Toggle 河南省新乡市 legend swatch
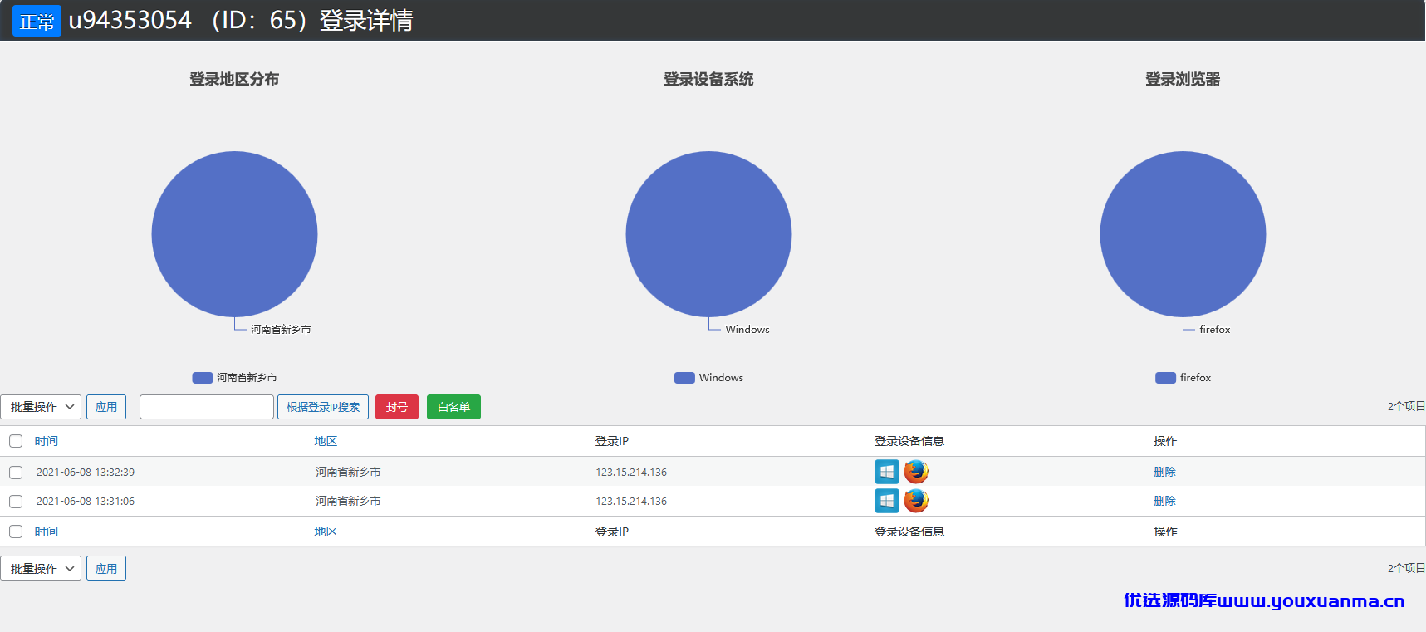Image resolution: width=1426 pixels, height=632 pixels. click(x=203, y=377)
